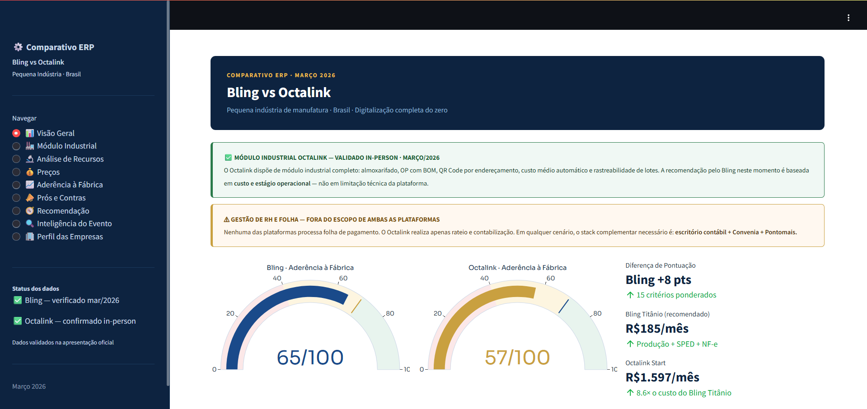Click the line chart icon for Aderência à Fábrica
The image size is (867, 409).
click(30, 185)
